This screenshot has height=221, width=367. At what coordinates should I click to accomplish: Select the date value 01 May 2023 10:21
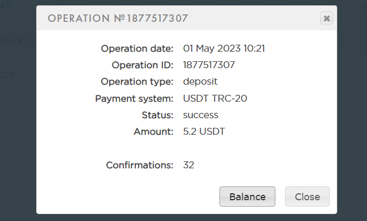point(224,48)
